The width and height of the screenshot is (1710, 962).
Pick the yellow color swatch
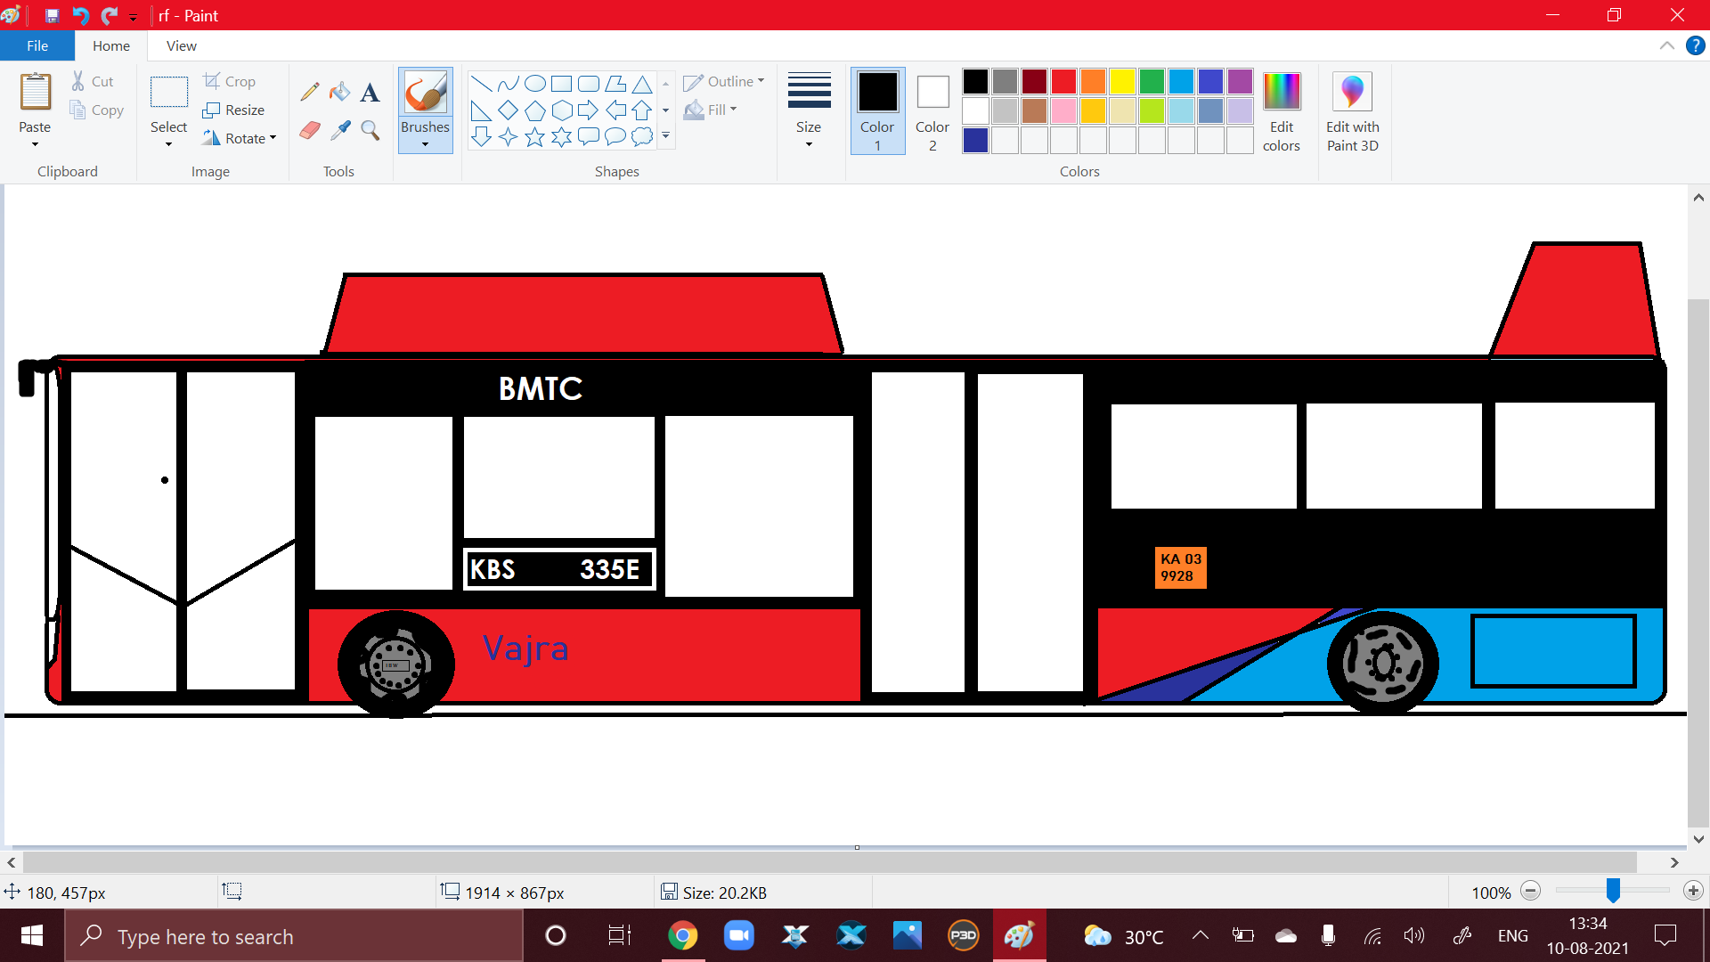tap(1122, 82)
